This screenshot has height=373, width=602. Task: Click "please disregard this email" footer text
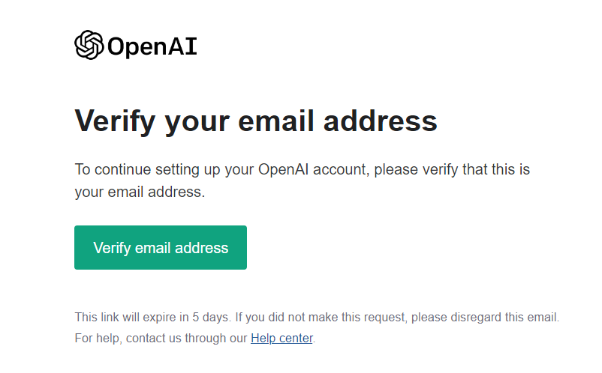click(x=485, y=317)
